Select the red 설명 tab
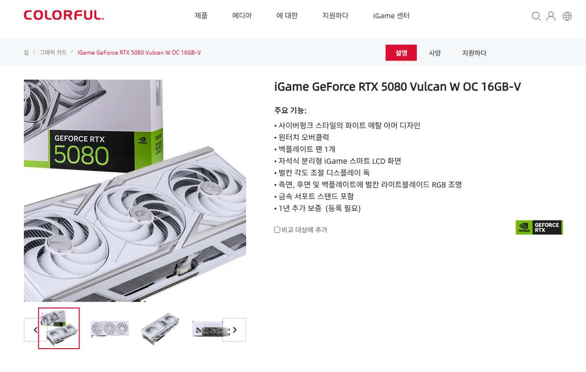This screenshot has height=372, width=586. pyautogui.click(x=401, y=53)
